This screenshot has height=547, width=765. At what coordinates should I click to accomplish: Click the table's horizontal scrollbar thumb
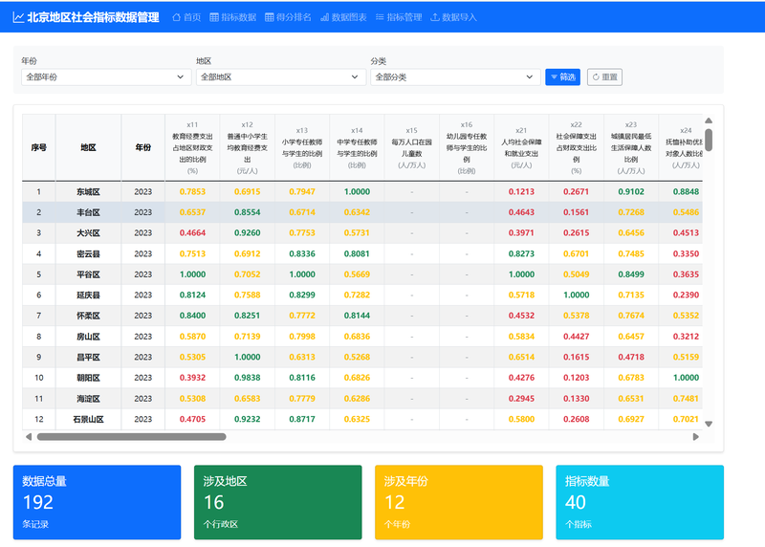(x=131, y=437)
